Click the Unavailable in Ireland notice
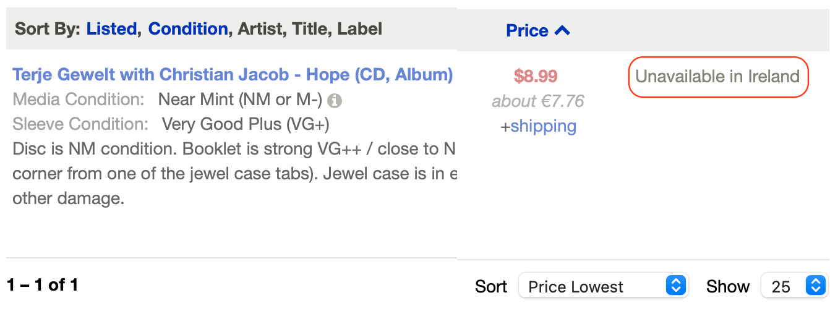Screen dimensions: 830x324 (718, 77)
